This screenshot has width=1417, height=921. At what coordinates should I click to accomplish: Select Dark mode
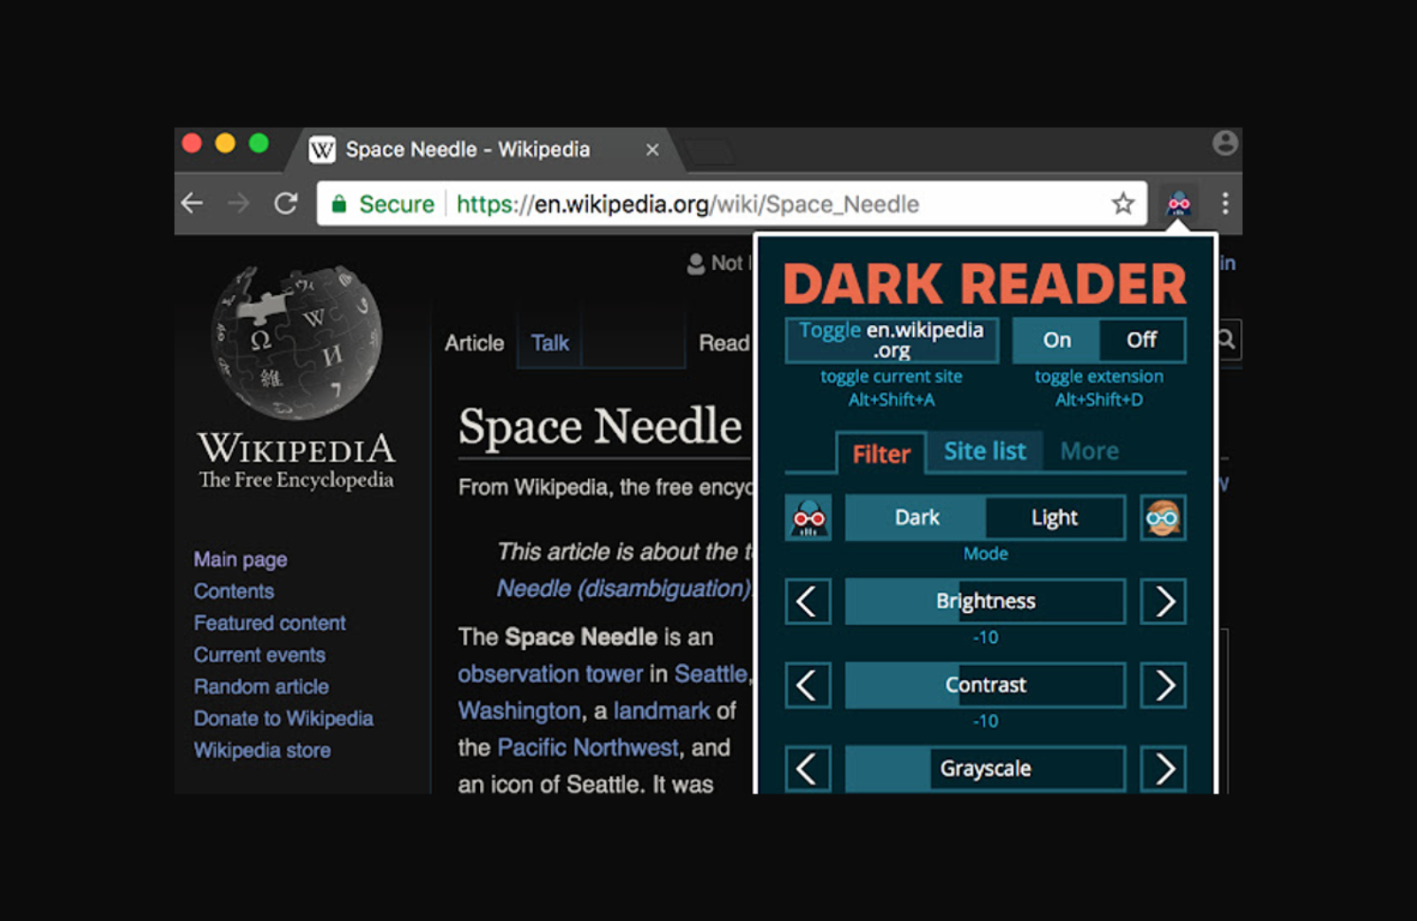pos(916,518)
